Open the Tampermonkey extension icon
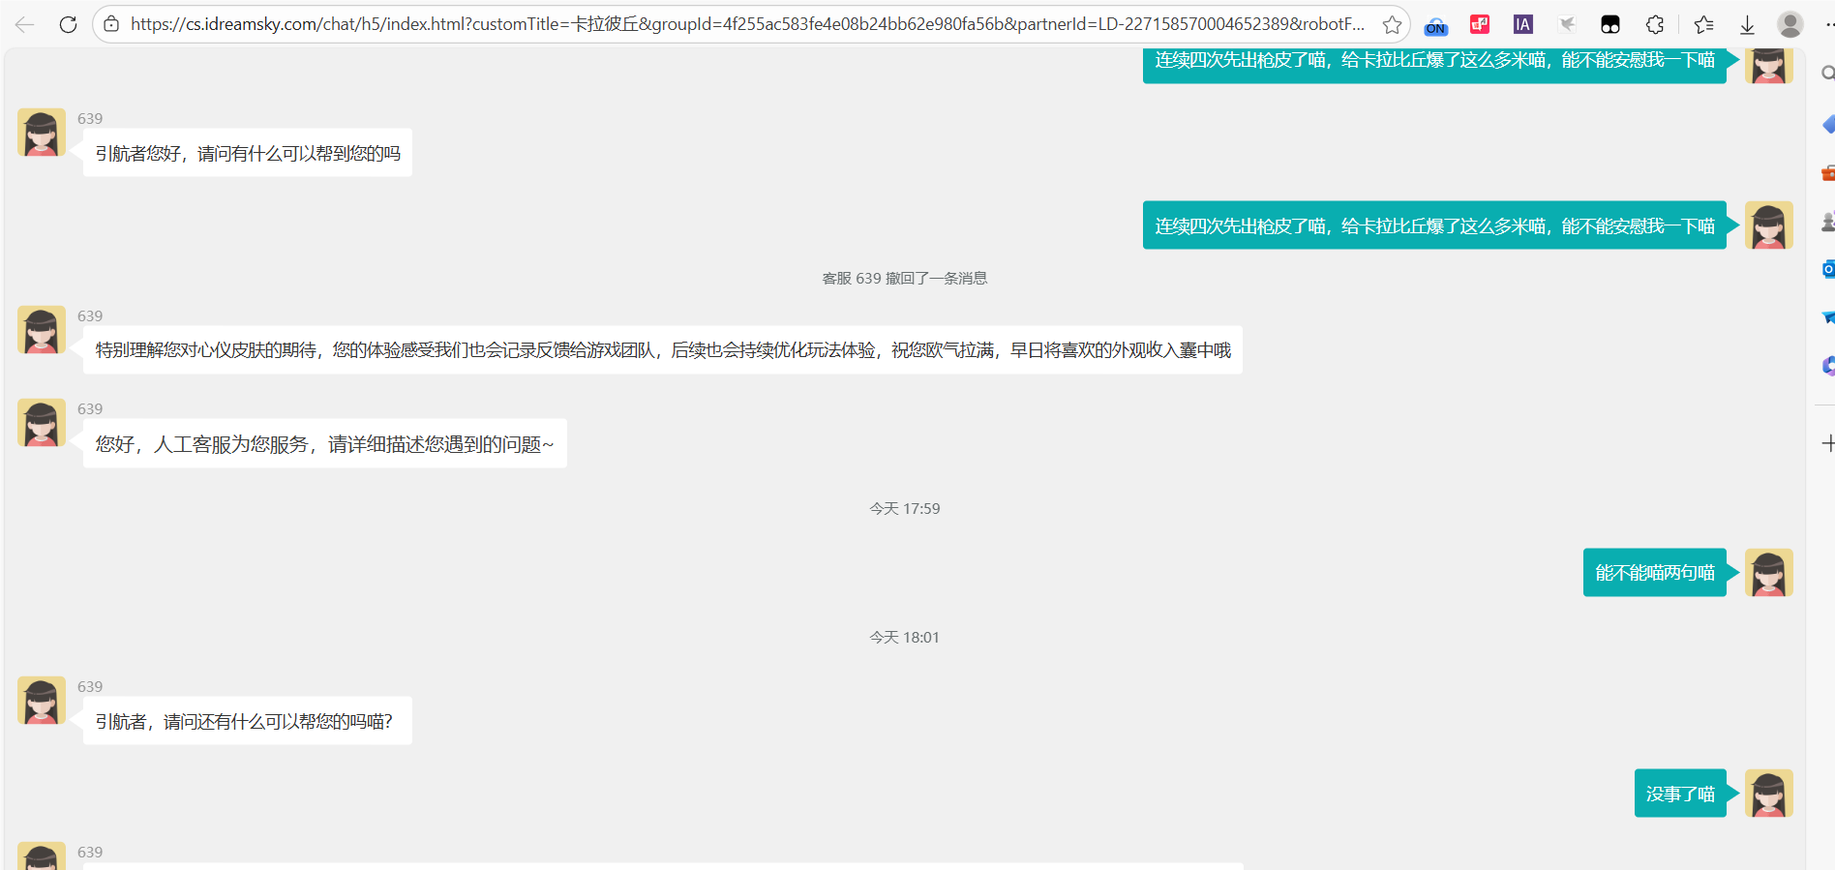Screen dimensions: 1835x870 click(1610, 24)
